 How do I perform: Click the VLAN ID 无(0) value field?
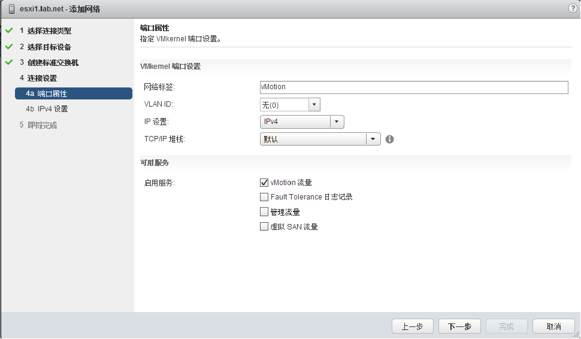(x=285, y=104)
